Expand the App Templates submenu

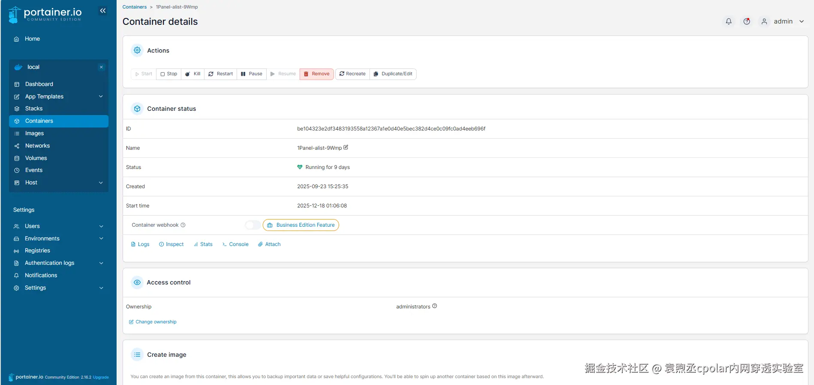101,97
